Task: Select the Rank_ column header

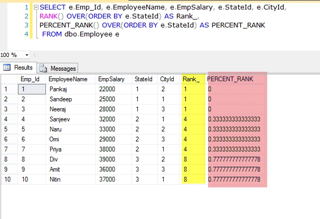Action: (x=192, y=79)
